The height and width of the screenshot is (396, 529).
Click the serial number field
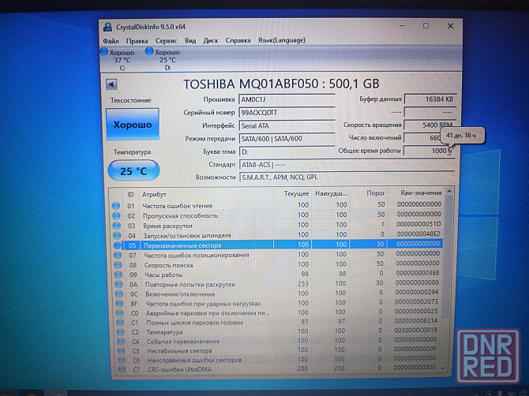[x=287, y=113]
